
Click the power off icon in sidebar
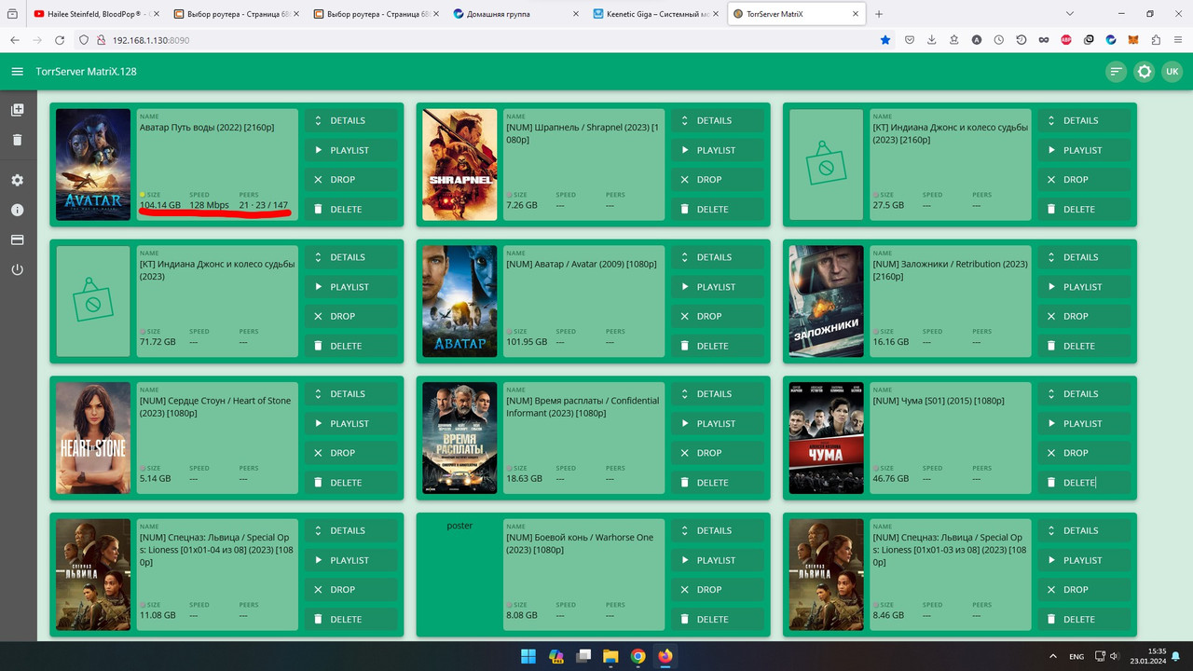pos(17,269)
